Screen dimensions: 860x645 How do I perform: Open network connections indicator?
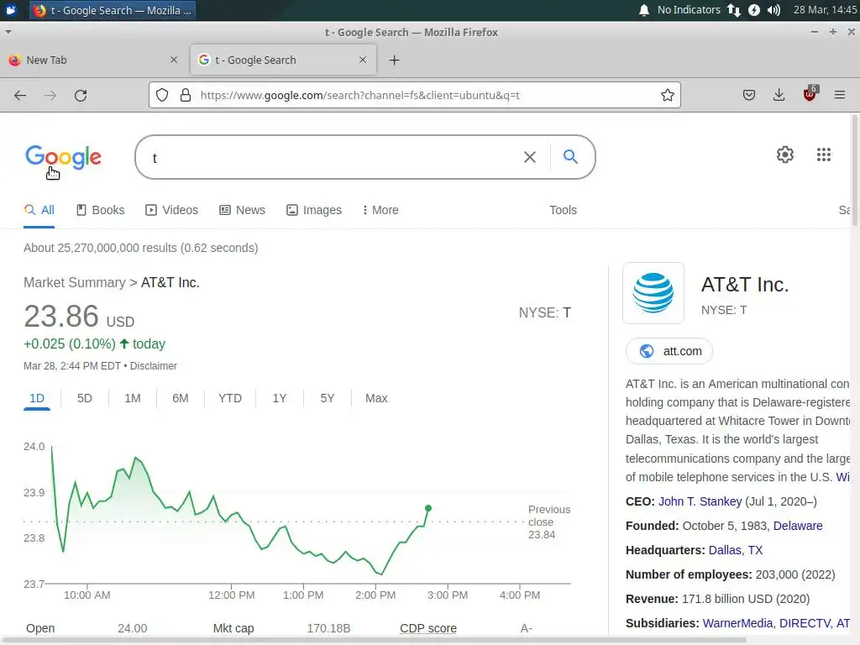coord(734,10)
